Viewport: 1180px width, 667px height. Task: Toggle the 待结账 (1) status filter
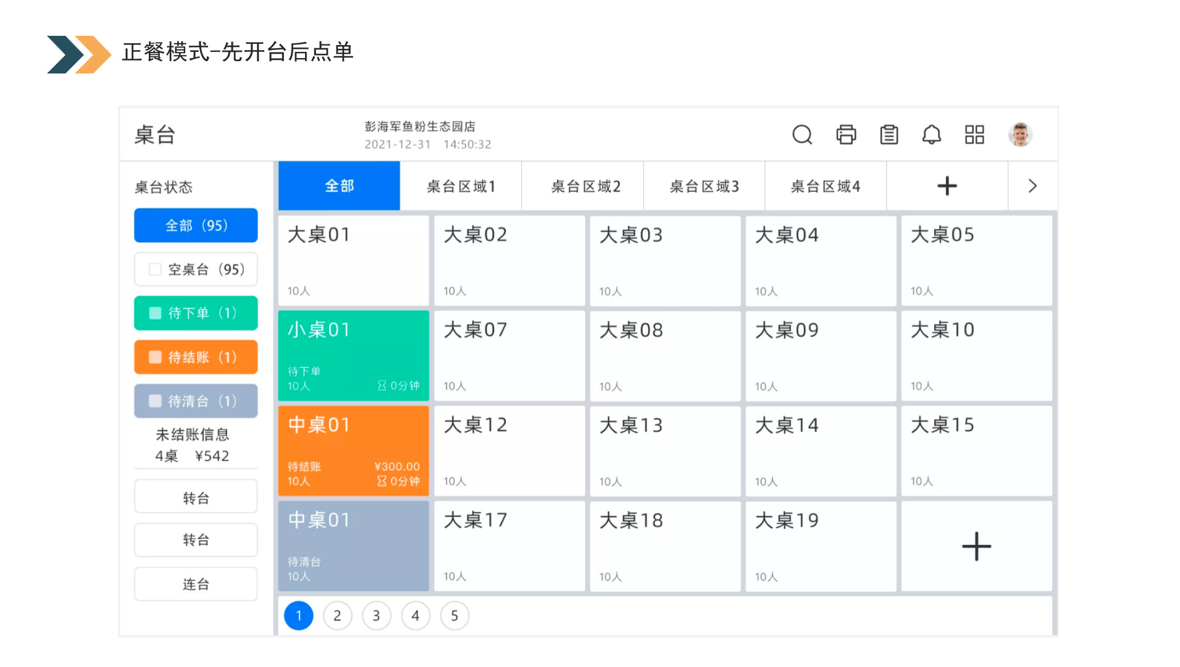[196, 357]
